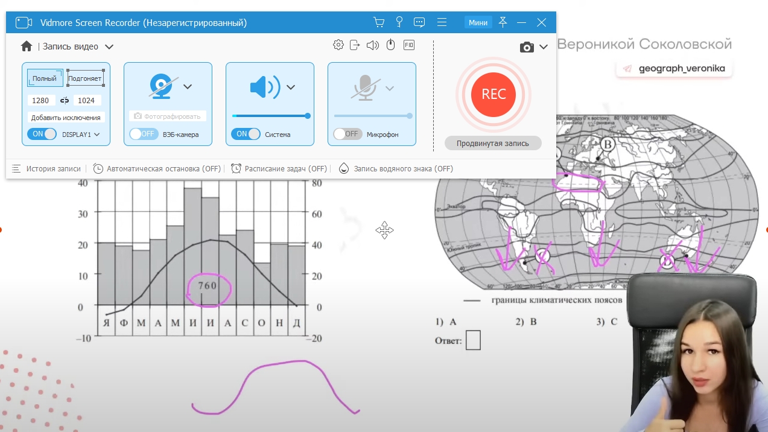The image size is (768, 432).
Task: Edit the width field 1280
Action: tap(41, 101)
